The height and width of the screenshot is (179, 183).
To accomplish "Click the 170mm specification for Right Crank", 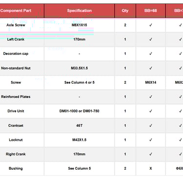I will 80,154.
